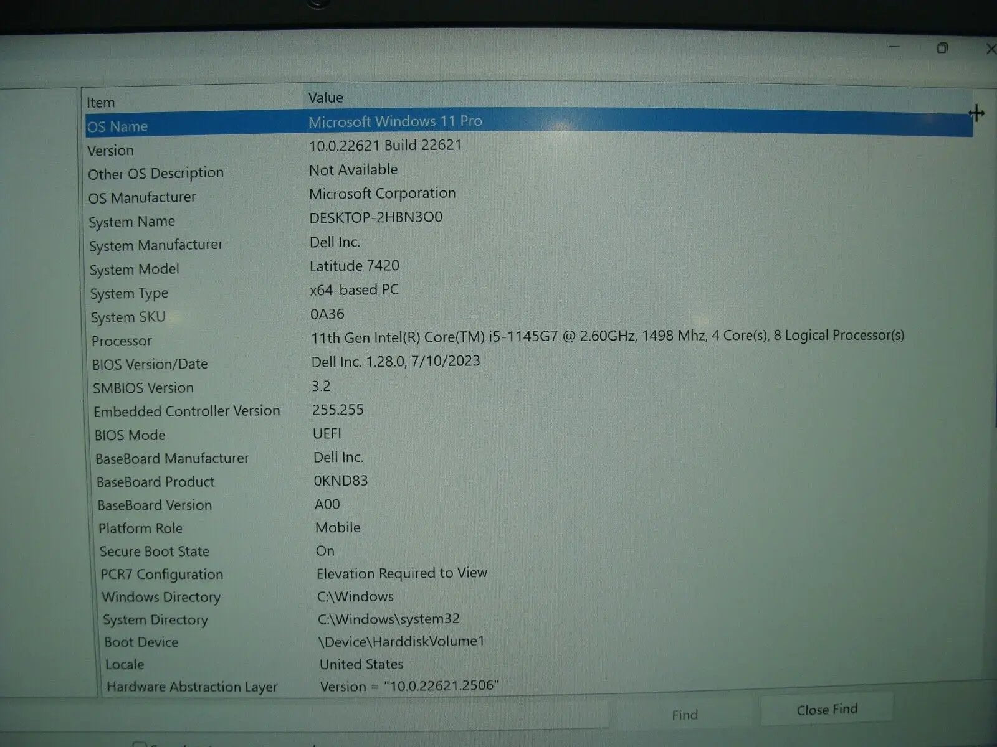The image size is (997, 747).
Task: Select the DESKTOP-2HBN3O0 system name value
Action: pos(376,217)
